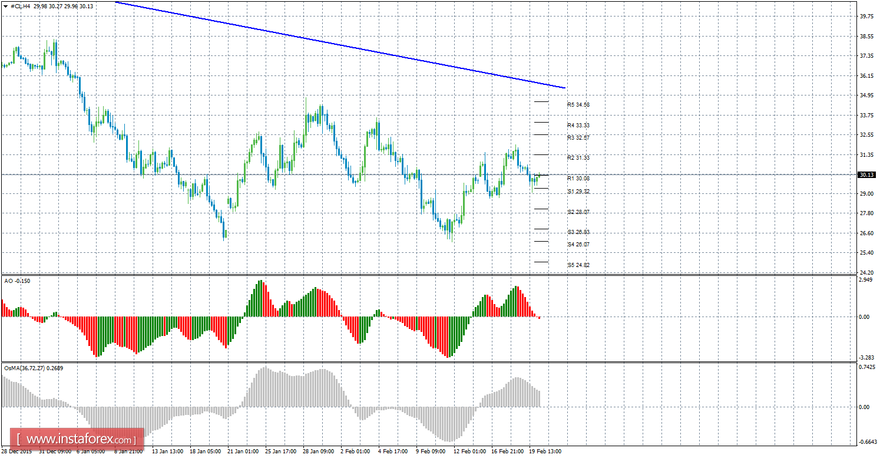This screenshot has width=880, height=458.
Task: Click the AO scale maximum 2.949
Action: pos(866,281)
